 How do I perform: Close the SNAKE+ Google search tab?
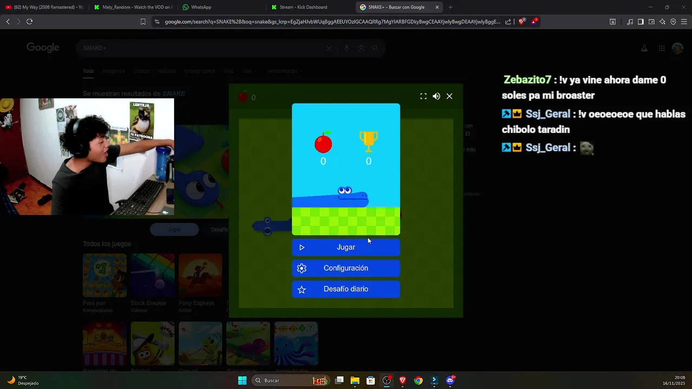pyautogui.click(x=437, y=7)
